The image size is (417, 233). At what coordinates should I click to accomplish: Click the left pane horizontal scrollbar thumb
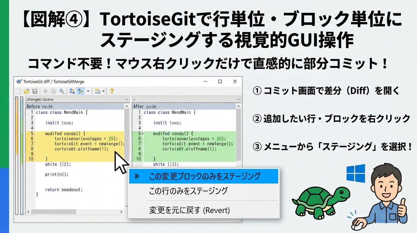tap(53, 212)
